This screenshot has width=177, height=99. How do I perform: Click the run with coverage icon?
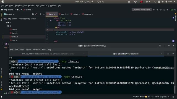(x=161, y=10)
